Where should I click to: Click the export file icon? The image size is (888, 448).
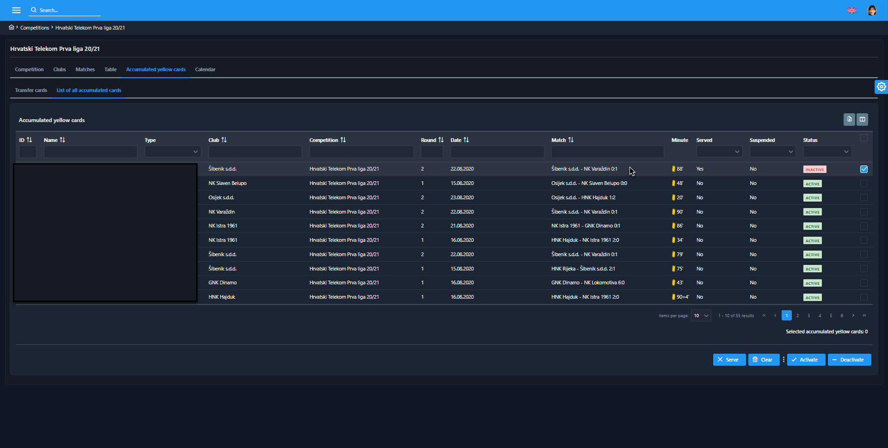coord(849,119)
